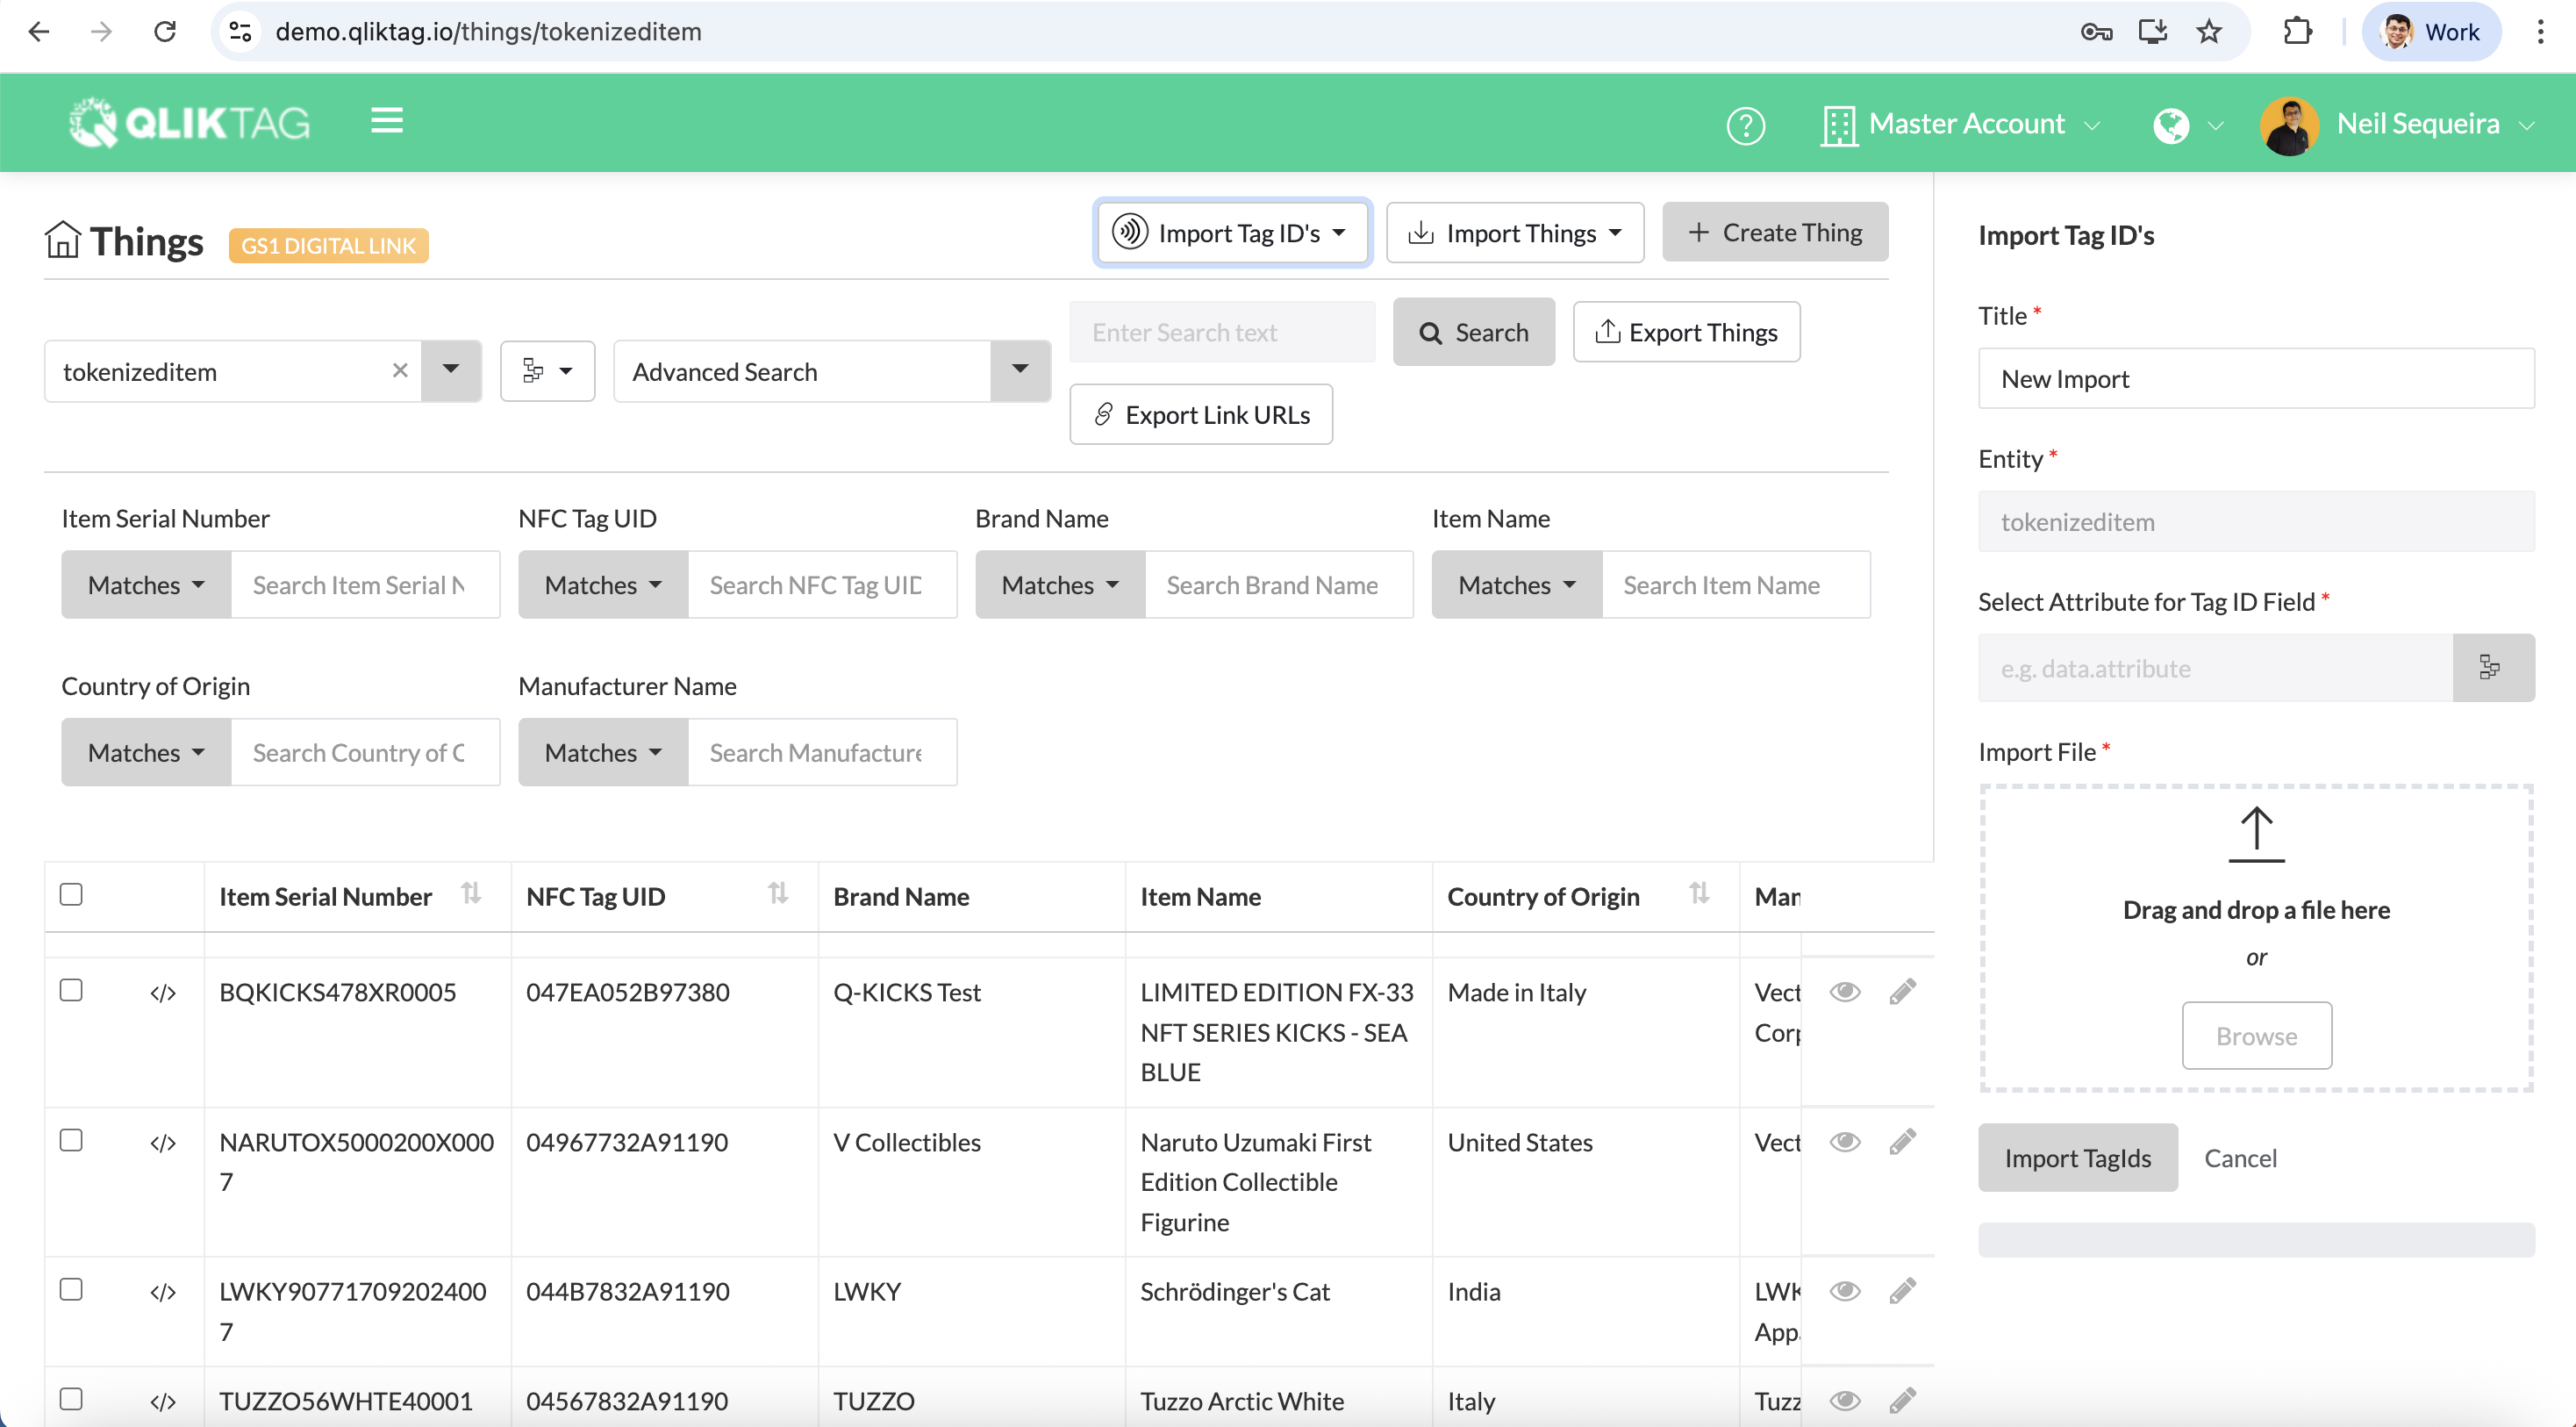This screenshot has height=1427, width=2576.
Task: Open Brand Name Matches operator dropdown
Action: tap(1059, 585)
